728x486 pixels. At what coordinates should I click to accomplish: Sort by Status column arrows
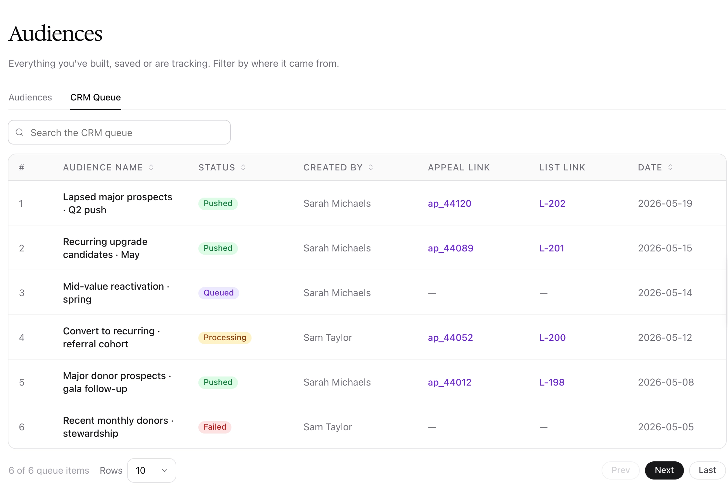pos(243,167)
